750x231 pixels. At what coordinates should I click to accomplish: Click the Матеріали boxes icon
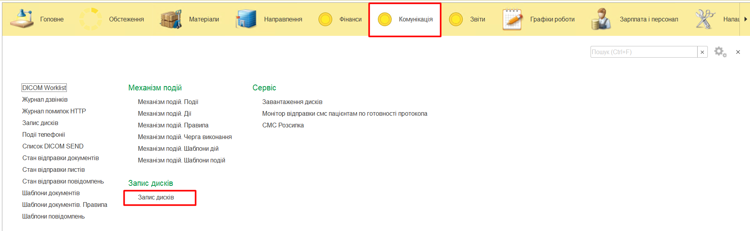(x=171, y=19)
